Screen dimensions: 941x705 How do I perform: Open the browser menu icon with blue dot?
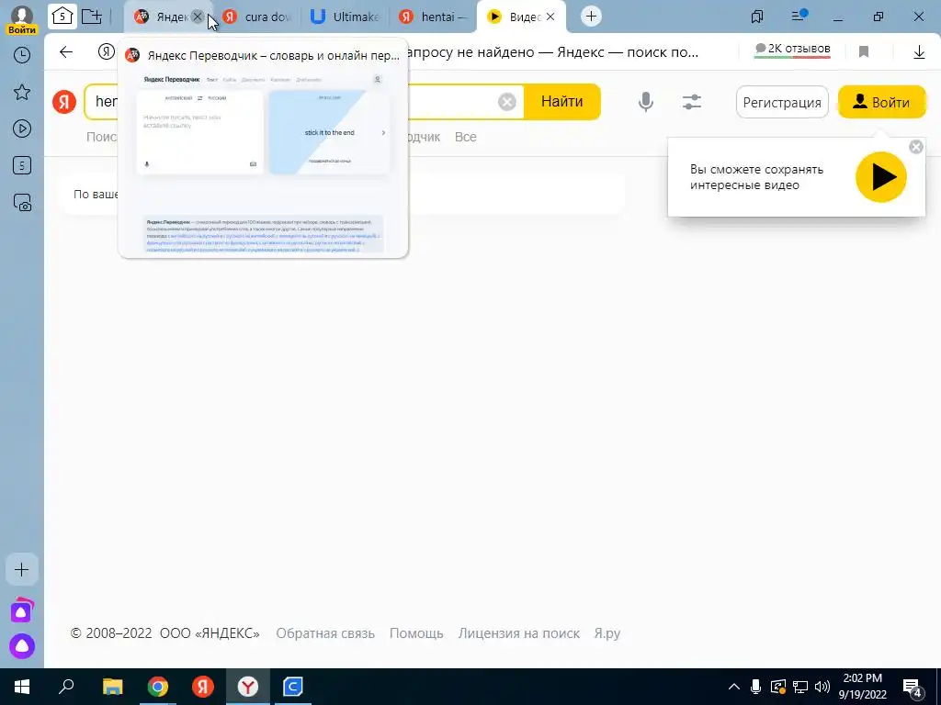[x=799, y=17]
